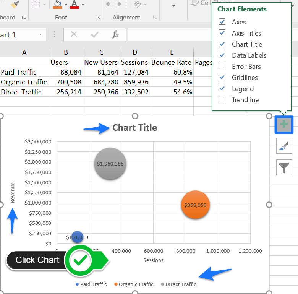Open the Font Color dropdown arrow
This screenshot has height=294, width=298.
(x=83, y=4)
